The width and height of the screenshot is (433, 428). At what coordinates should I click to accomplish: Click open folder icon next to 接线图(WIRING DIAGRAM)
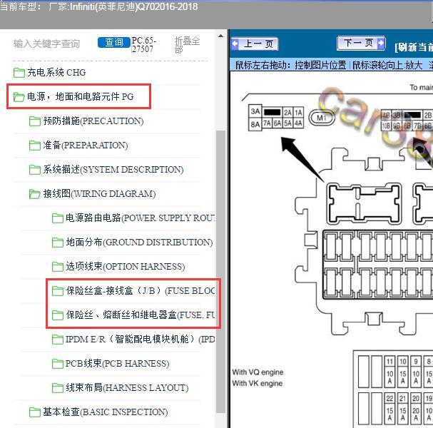tap(35, 194)
